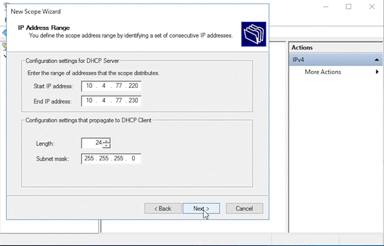This screenshot has width=384, height=246.
Task: Decrease Length with the down spinner arrow
Action: 106,146
